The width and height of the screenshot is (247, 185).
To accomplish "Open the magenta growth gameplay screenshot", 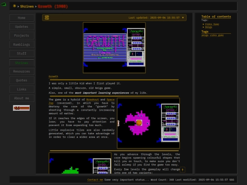I will [x=148, y=123].
